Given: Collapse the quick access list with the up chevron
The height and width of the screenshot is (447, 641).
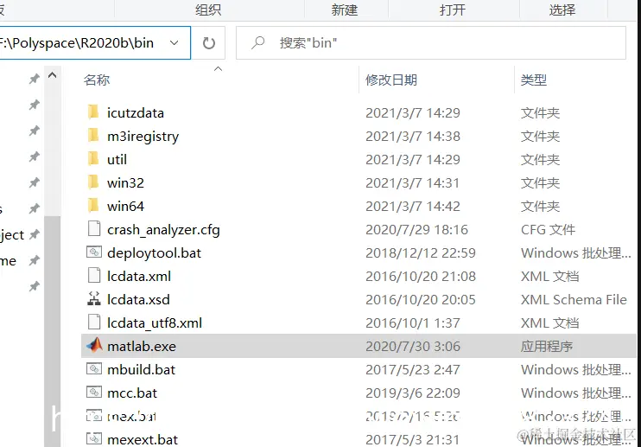Looking at the screenshot, I should pos(53,75).
